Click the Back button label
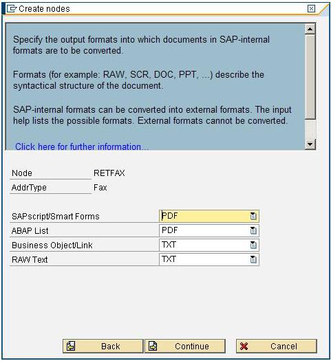Viewport: 331px width, 361px height. click(111, 347)
